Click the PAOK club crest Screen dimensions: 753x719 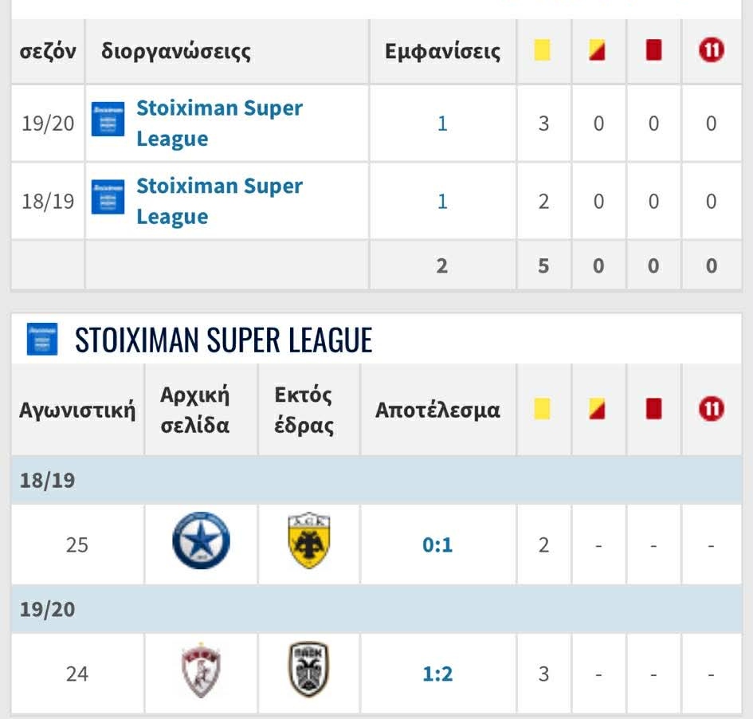pyautogui.click(x=309, y=670)
